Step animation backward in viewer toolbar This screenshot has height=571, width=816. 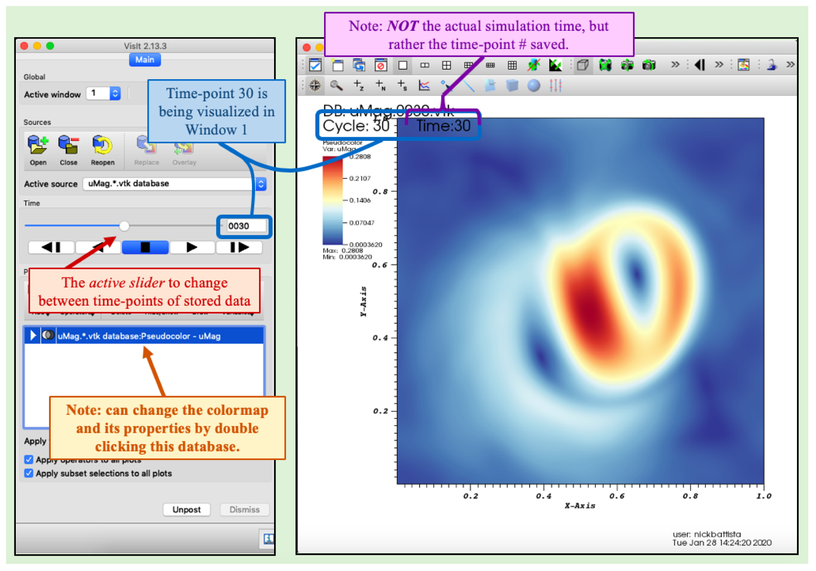point(700,65)
